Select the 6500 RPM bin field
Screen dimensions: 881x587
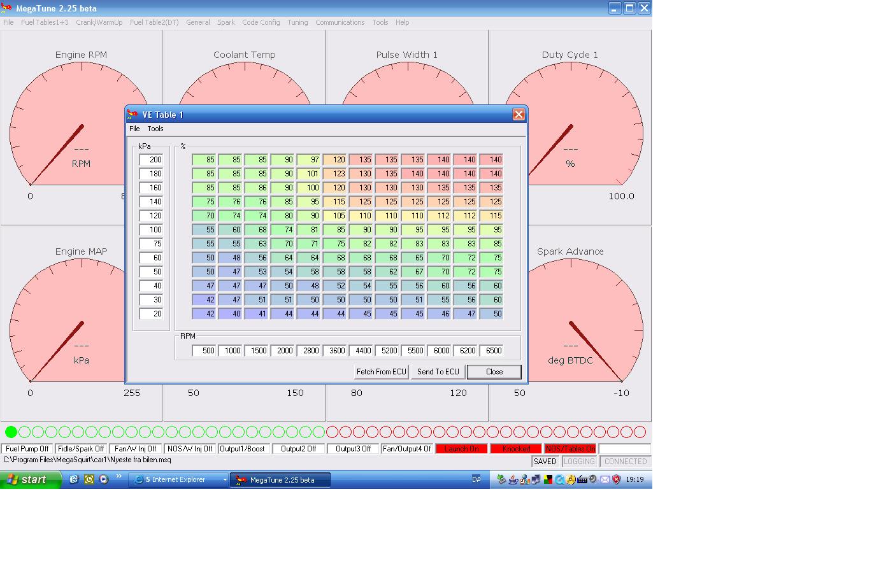(x=492, y=351)
